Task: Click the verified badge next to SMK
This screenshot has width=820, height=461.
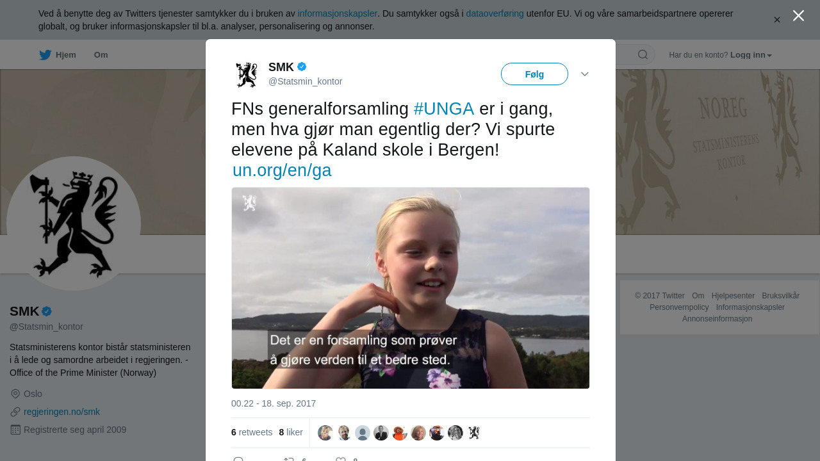Action: (302, 67)
